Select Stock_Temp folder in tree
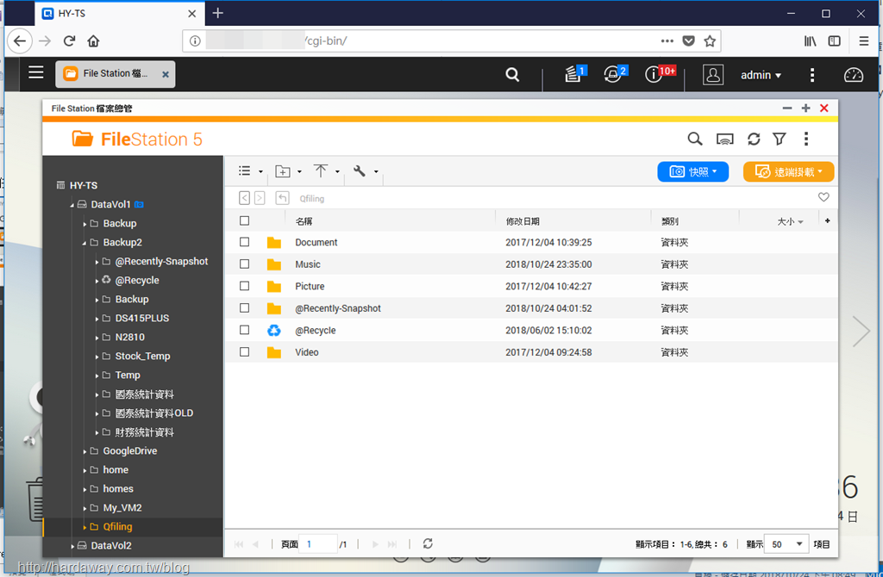The height and width of the screenshot is (577, 883). 142,356
